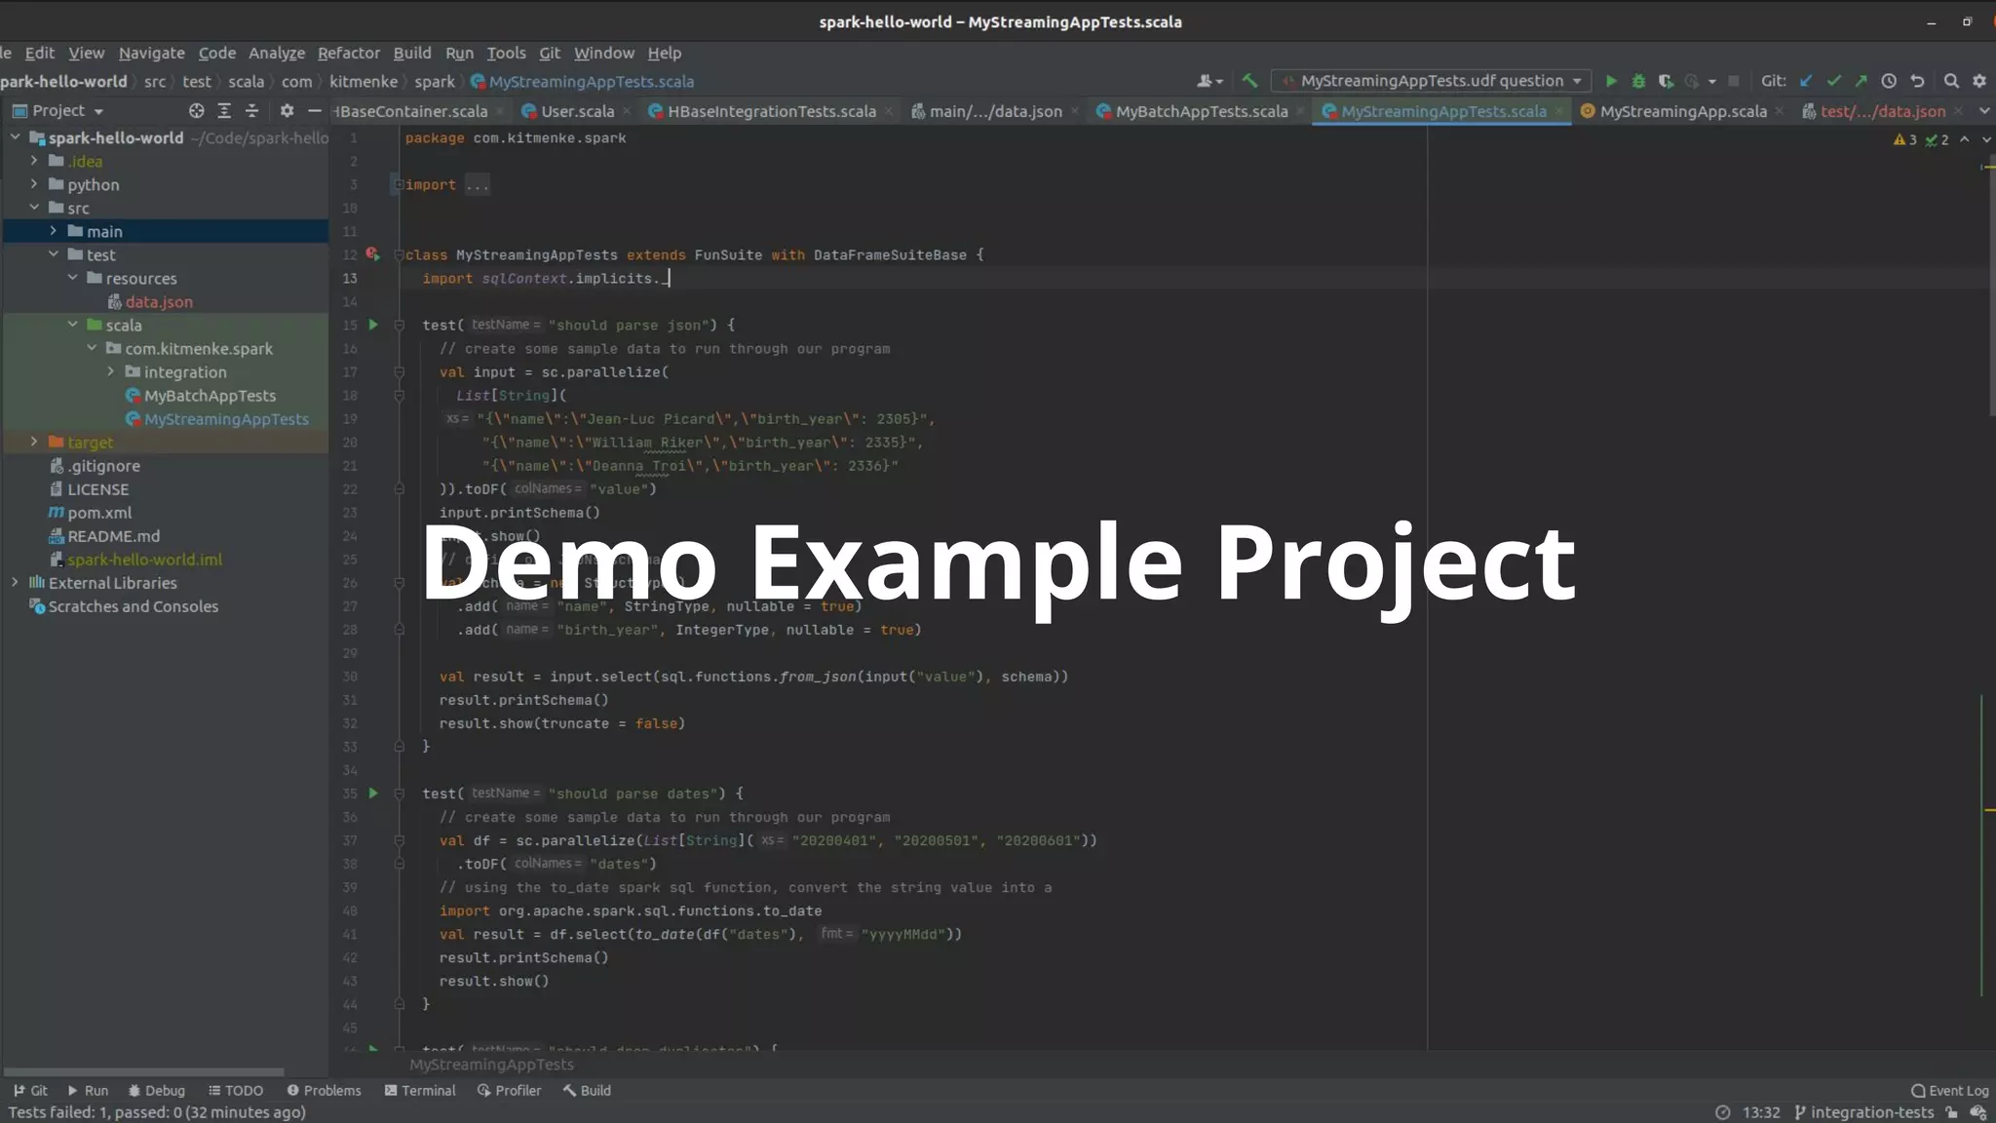Toggle the Profiler tool window
Image resolution: width=1996 pixels, height=1123 pixels.
click(509, 1091)
